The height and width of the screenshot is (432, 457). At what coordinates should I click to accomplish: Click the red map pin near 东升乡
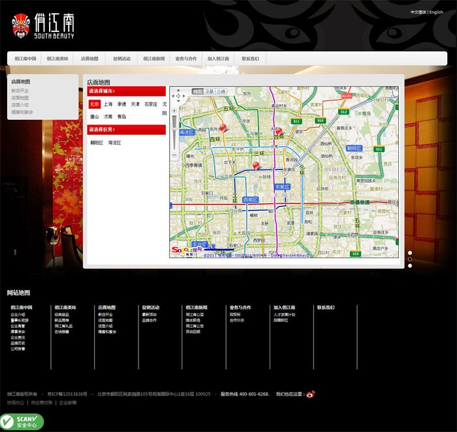[x=223, y=128]
